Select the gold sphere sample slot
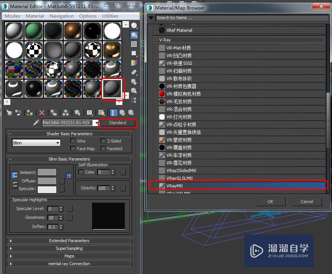The width and height of the screenshot is (332, 274). [112, 50]
